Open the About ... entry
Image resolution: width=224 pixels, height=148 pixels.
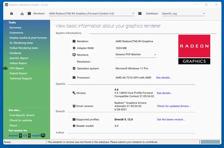14,126
